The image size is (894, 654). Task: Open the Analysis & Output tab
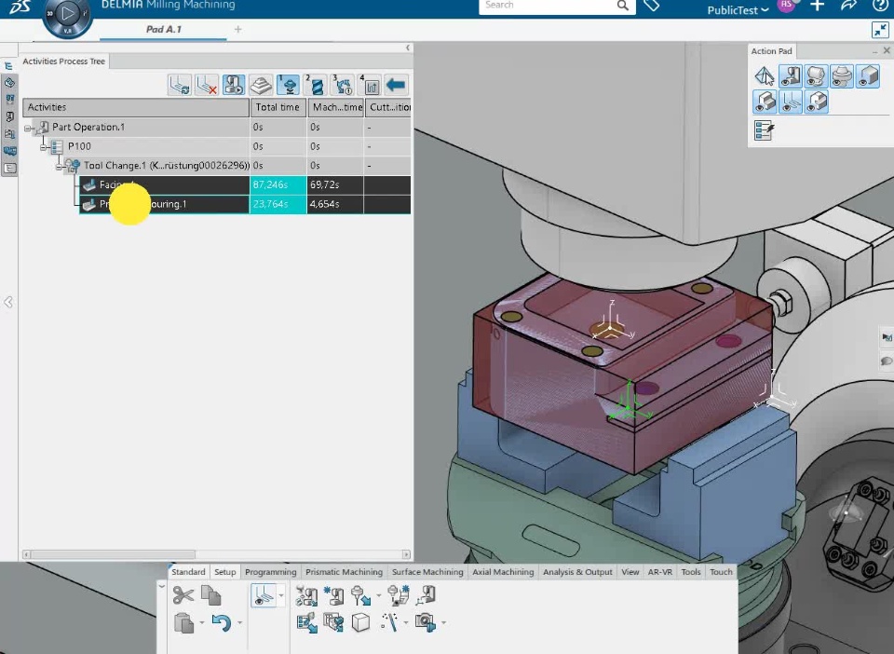click(577, 572)
